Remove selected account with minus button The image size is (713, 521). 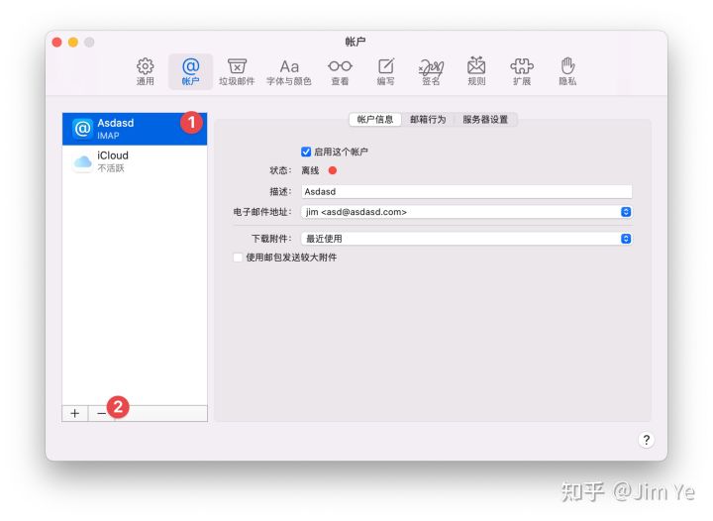coord(101,413)
